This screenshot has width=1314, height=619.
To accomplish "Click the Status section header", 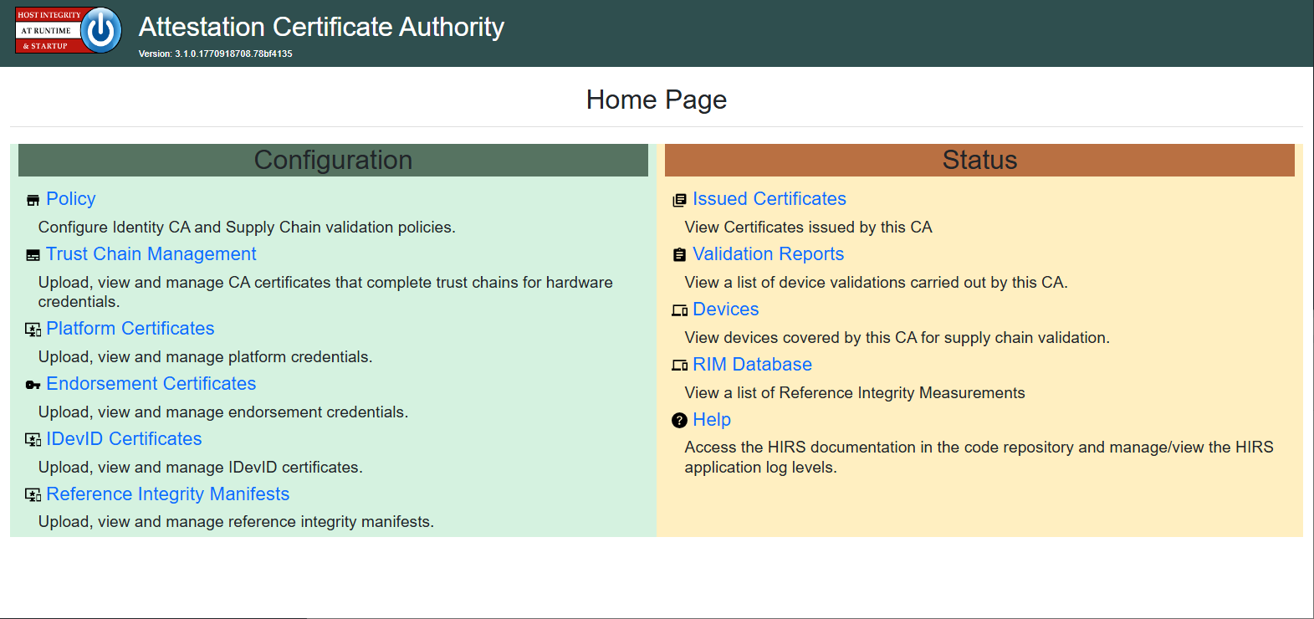I will (979, 160).
